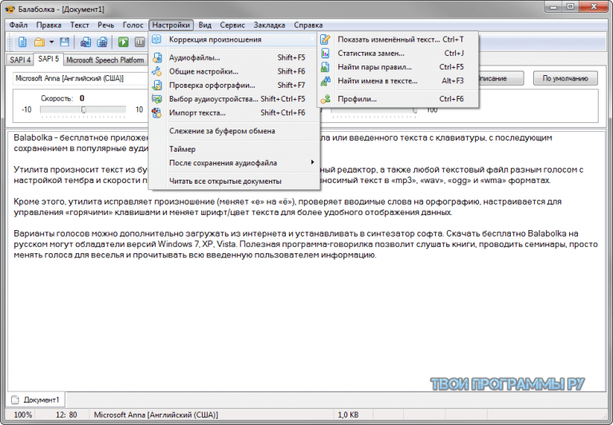Choose 'Проверка орфографии...' from Настройки menu
Screen dimensions: 613x425
(x=204, y=85)
